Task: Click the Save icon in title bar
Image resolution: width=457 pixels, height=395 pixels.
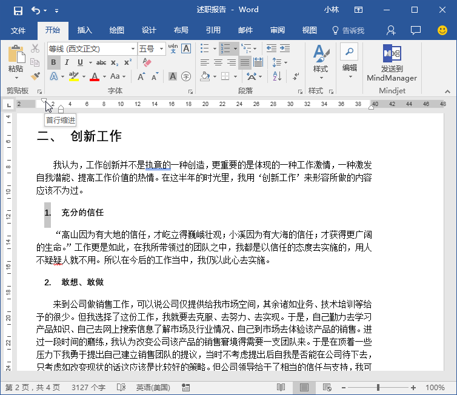Action: click(18, 11)
